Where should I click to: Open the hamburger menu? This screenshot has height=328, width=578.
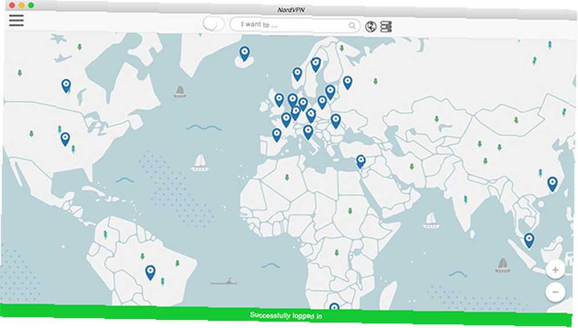tap(16, 20)
